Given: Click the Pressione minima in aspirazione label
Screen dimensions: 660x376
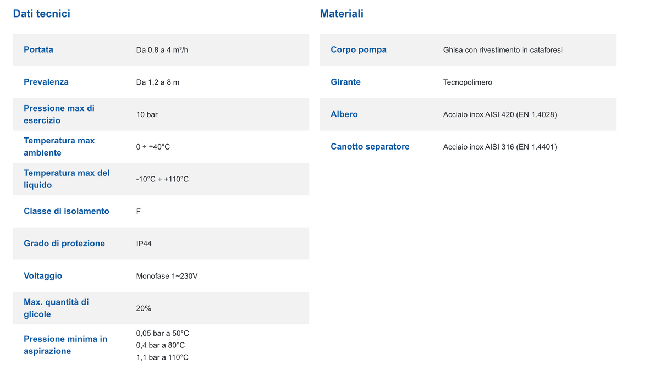Looking at the screenshot, I should click(65, 345).
